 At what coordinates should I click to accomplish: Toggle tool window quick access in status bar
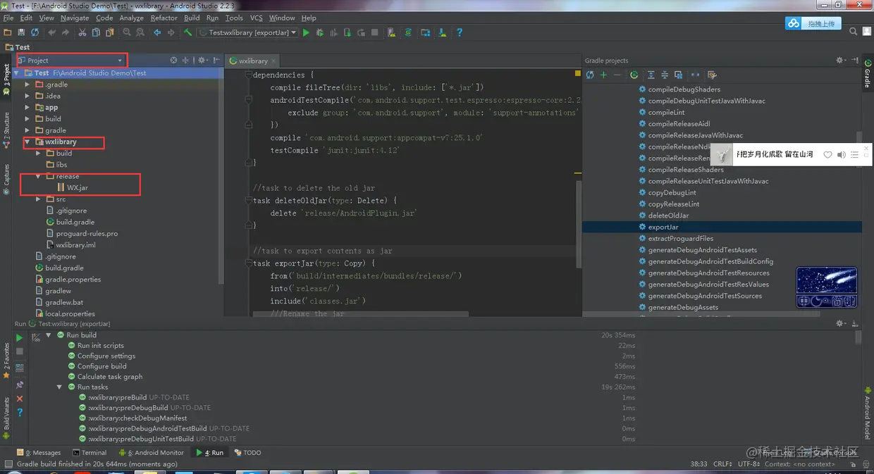point(8,464)
